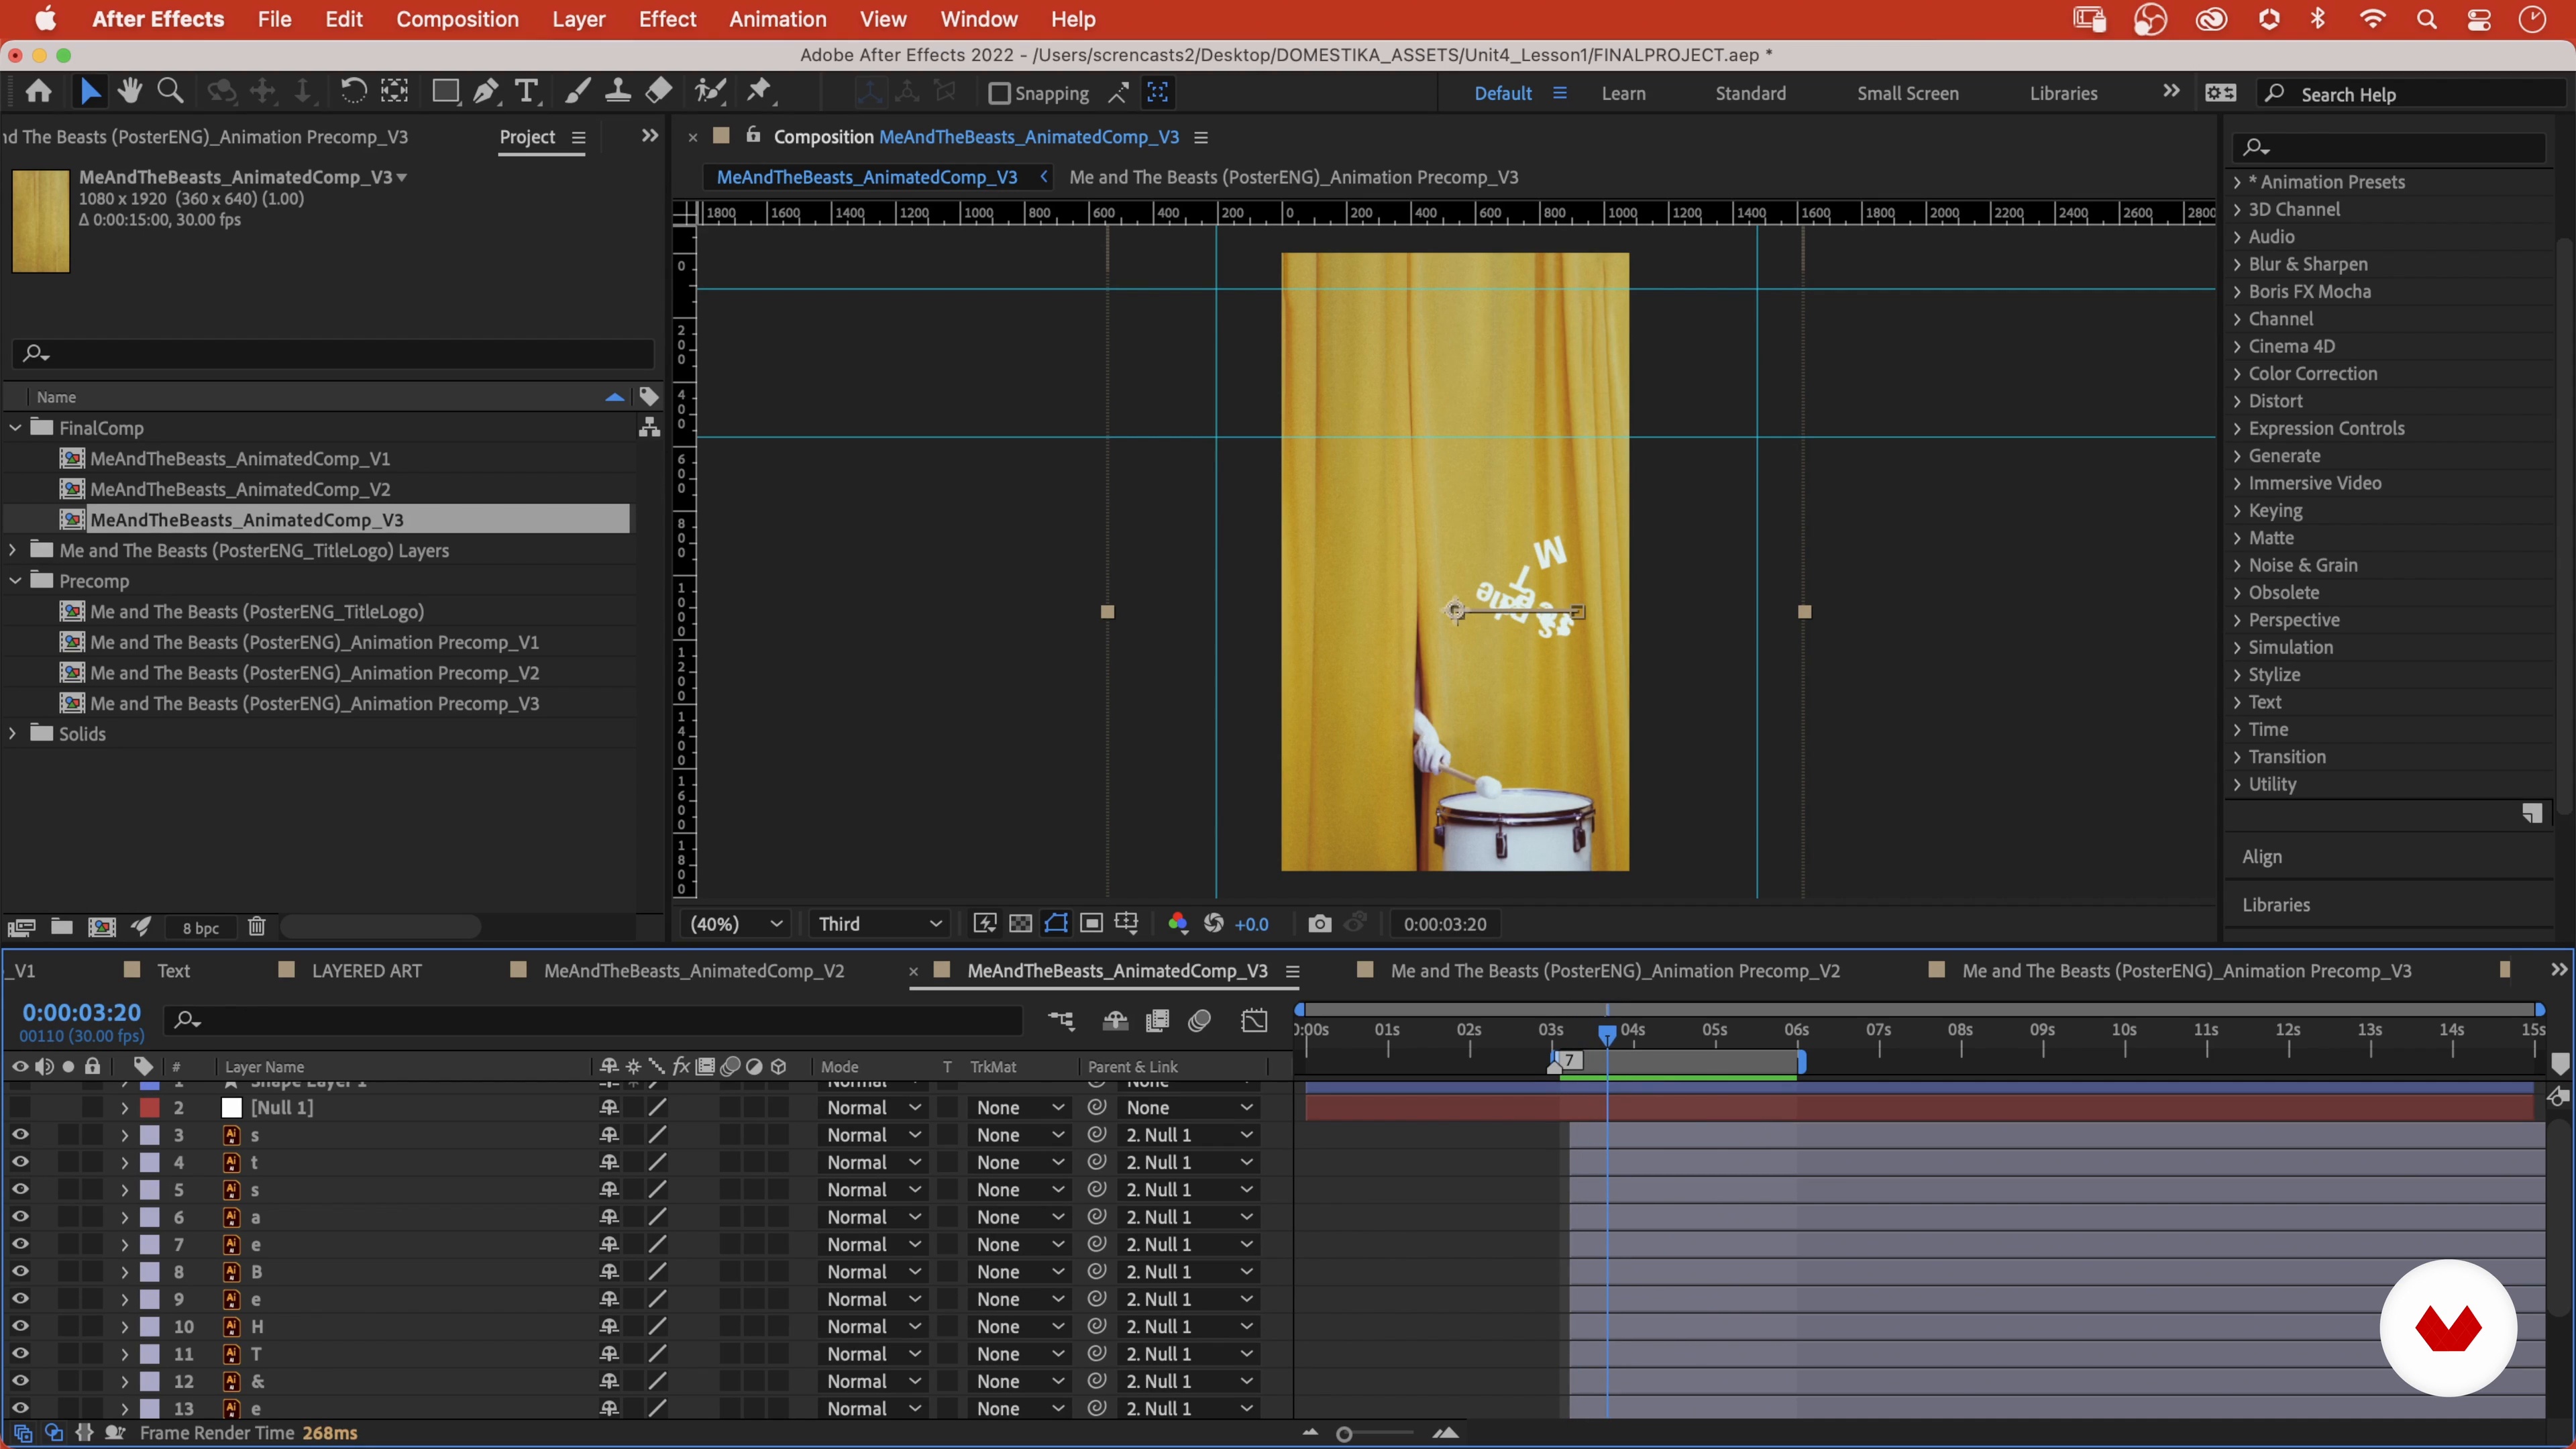Open the Animation menu
Viewport: 2576px width, 1449px height.
coord(777,19)
